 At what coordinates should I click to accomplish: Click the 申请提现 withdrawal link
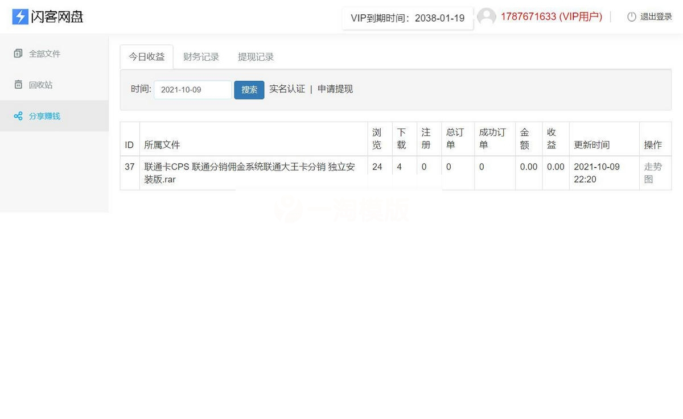[335, 89]
